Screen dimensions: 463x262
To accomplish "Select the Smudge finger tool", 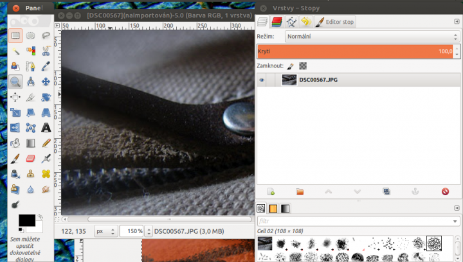I will (46, 189).
